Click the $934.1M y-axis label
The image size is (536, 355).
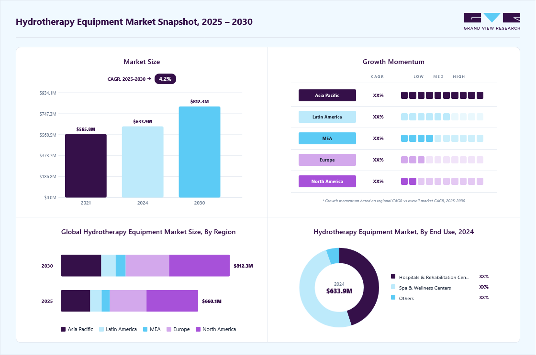(x=48, y=93)
